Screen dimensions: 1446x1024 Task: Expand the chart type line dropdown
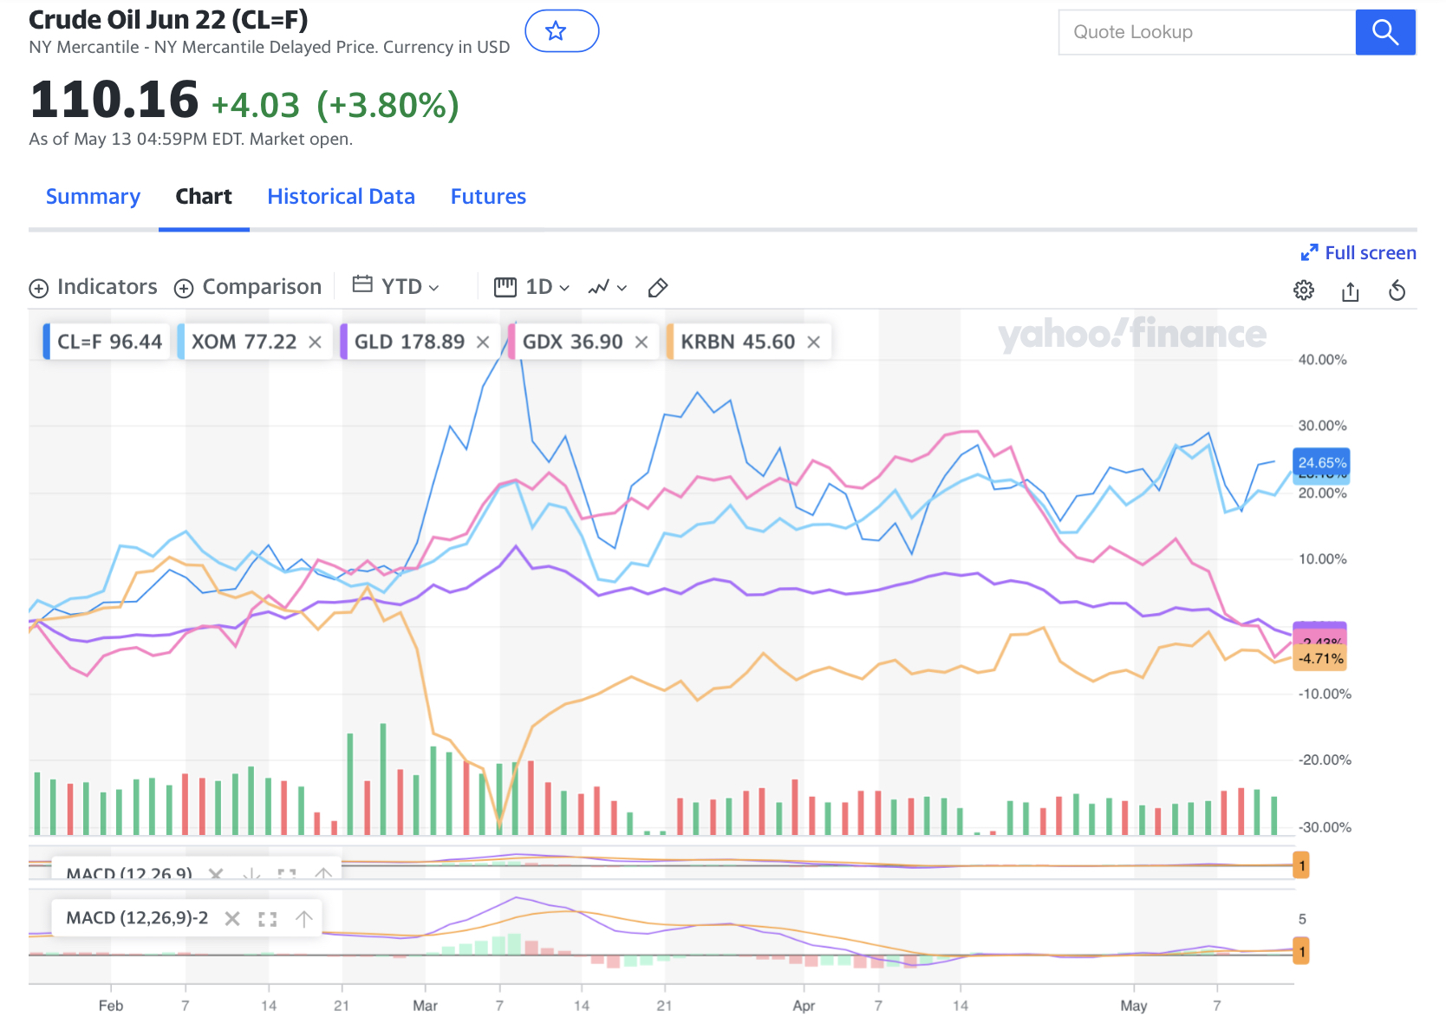pyautogui.click(x=607, y=287)
